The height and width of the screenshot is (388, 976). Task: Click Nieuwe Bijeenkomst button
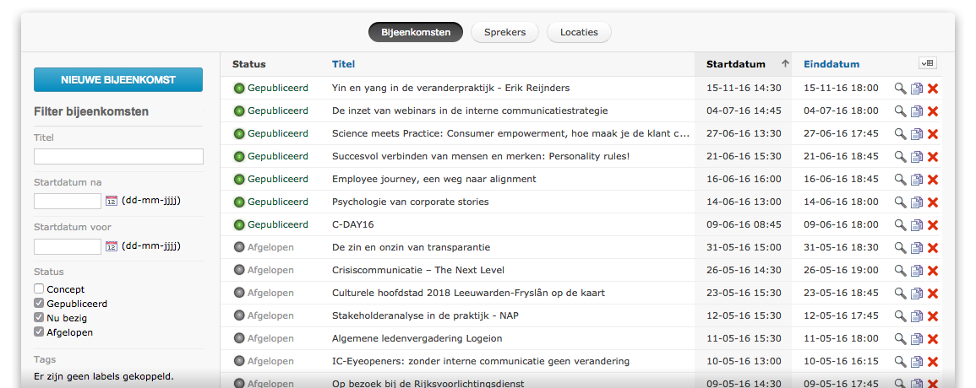[x=118, y=79]
